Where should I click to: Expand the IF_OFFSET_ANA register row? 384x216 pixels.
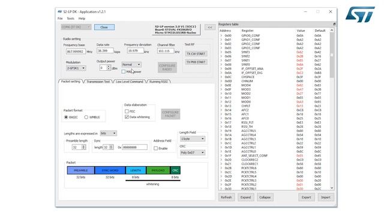221,69
